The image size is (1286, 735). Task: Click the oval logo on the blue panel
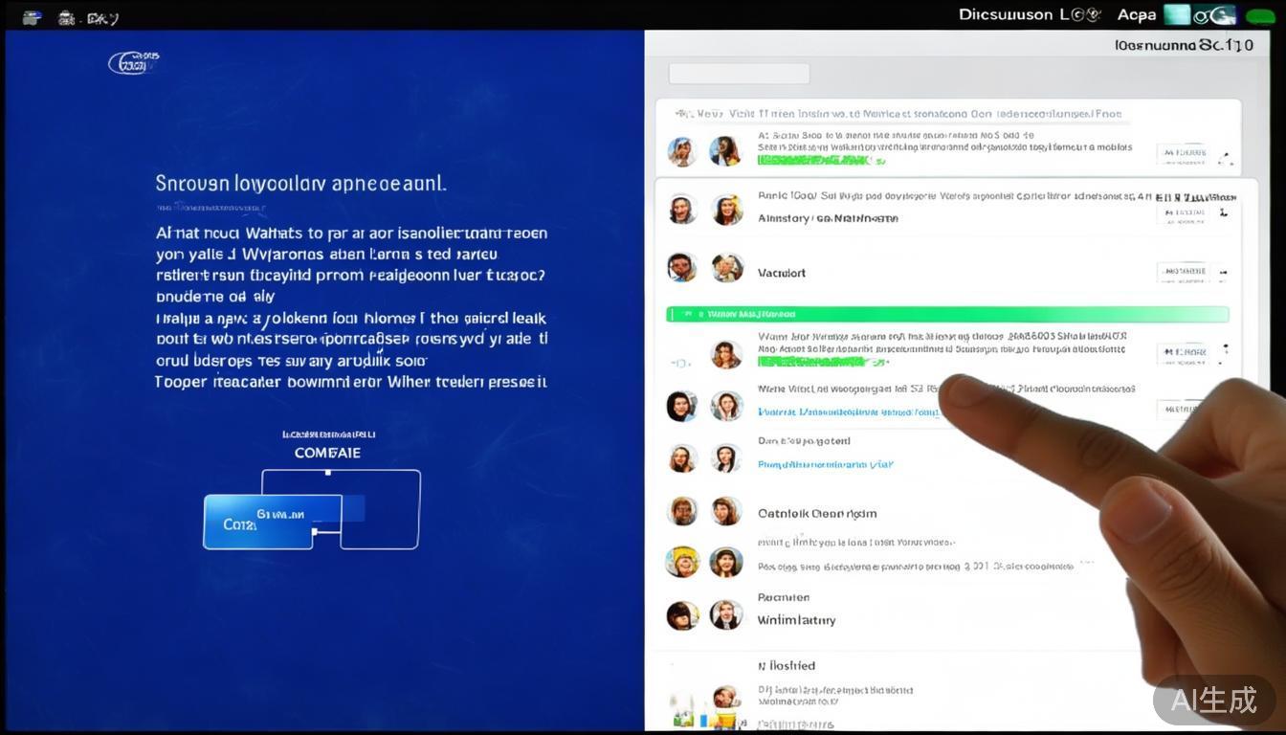[133, 63]
